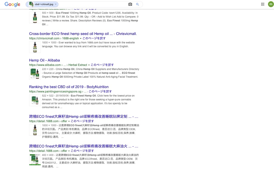Open the 1688 result ending 改善睡眠大麻油火
The image size is (274, 169).
84,146
